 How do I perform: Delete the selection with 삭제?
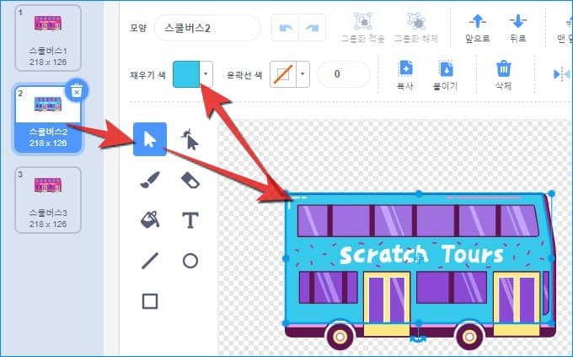(503, 75)
